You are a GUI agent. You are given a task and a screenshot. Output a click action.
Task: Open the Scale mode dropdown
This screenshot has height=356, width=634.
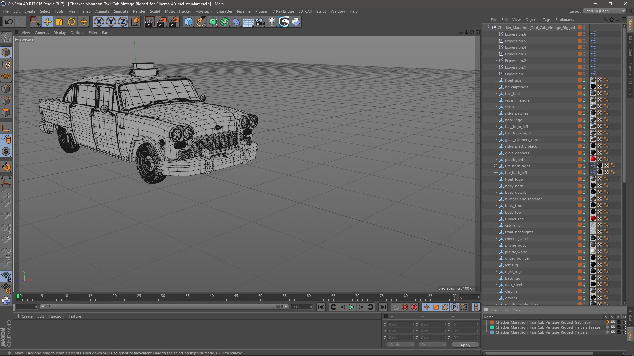[x=433, y=345]
